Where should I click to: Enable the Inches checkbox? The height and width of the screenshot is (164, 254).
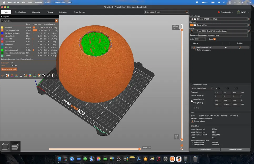[192, 108]
